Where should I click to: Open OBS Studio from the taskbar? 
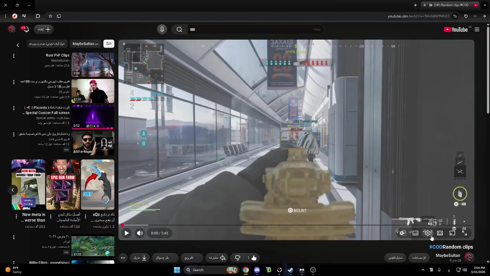coord(313,270)
